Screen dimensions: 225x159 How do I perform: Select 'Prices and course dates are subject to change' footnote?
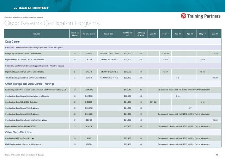pos(24,155)
